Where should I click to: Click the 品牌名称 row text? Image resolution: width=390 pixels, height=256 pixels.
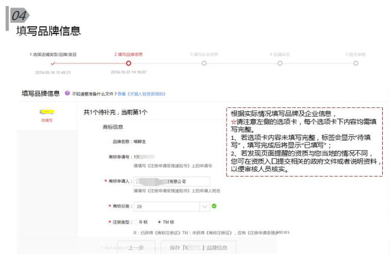coord(129,141)
